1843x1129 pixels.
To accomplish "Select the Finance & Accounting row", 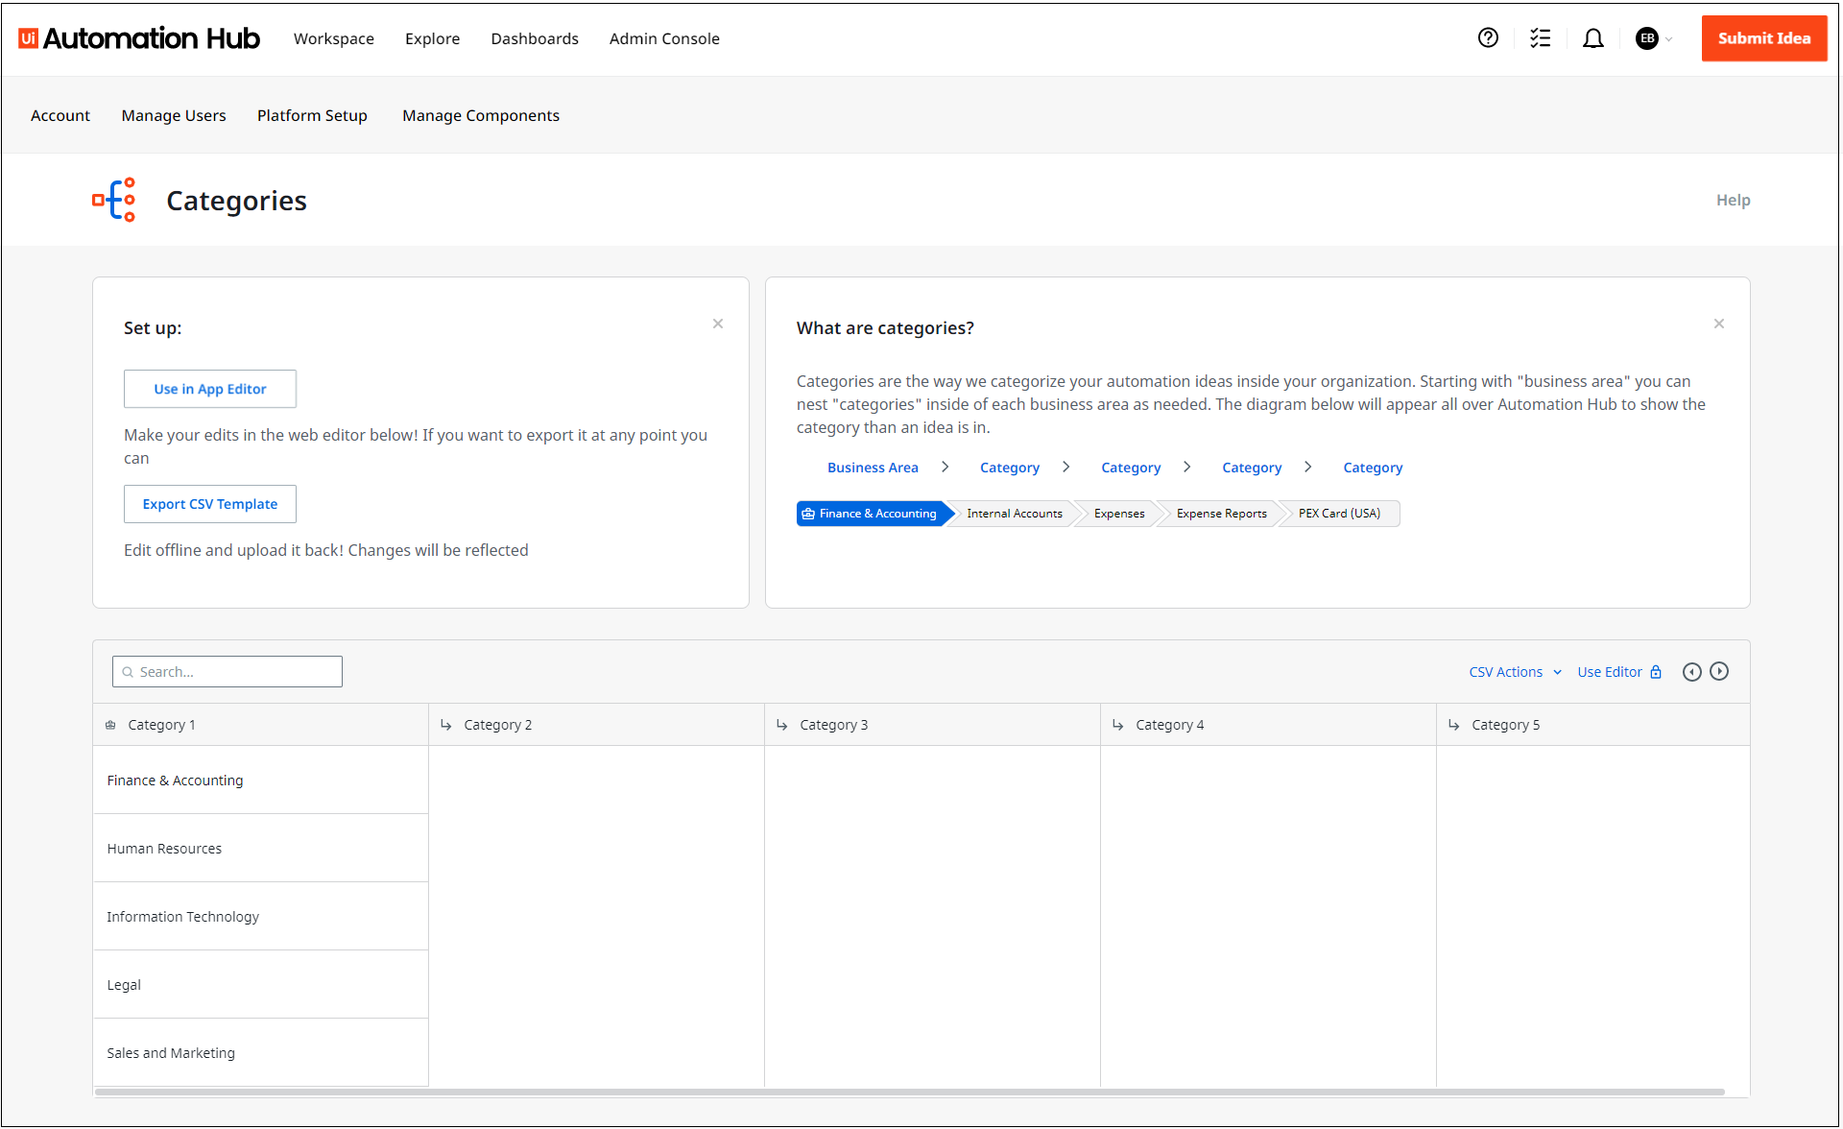I will [261, 781].
